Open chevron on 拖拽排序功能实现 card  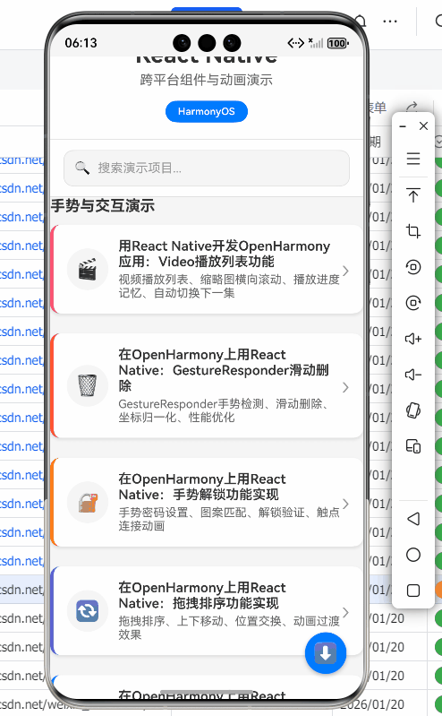[345, 612]
